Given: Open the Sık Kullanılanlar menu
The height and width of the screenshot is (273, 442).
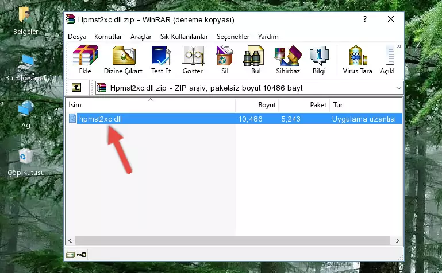Looking at the screenshot, I should [184, 37].
